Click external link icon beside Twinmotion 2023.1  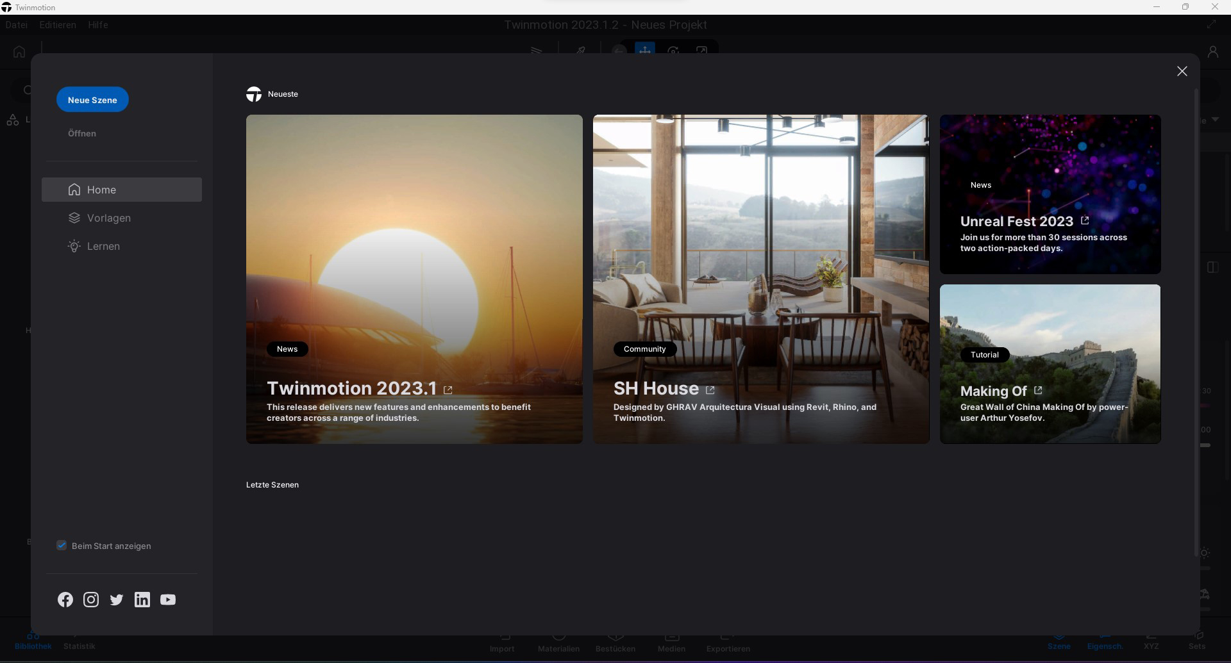point(448,389)
